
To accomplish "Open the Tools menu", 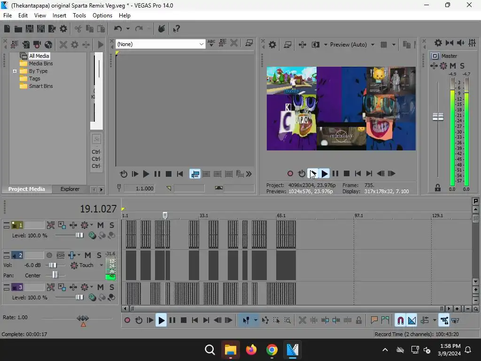I will 79,16.
